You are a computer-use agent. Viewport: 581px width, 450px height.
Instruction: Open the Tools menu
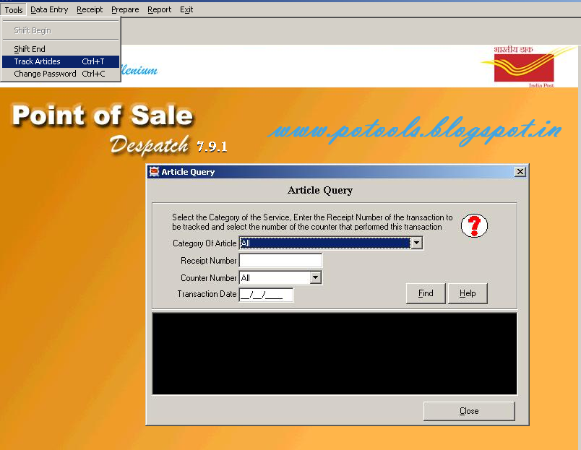[x=14, y=9]
